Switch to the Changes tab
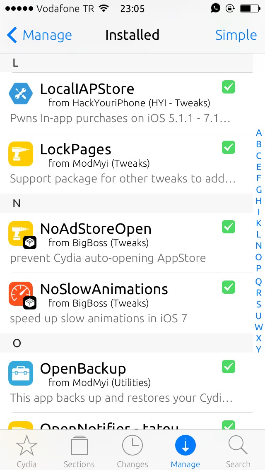Image resolution: width=265 pixels, height=470 pixels. tap(132, 451)
